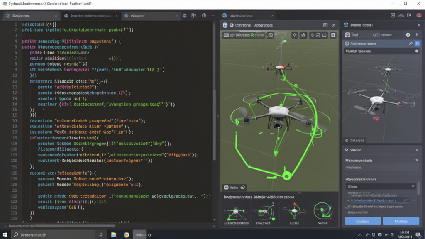This screenshot has width=425, height=239.
Task: Click the green-bordered icon in viewport toolbar
Action: (271, 35)
